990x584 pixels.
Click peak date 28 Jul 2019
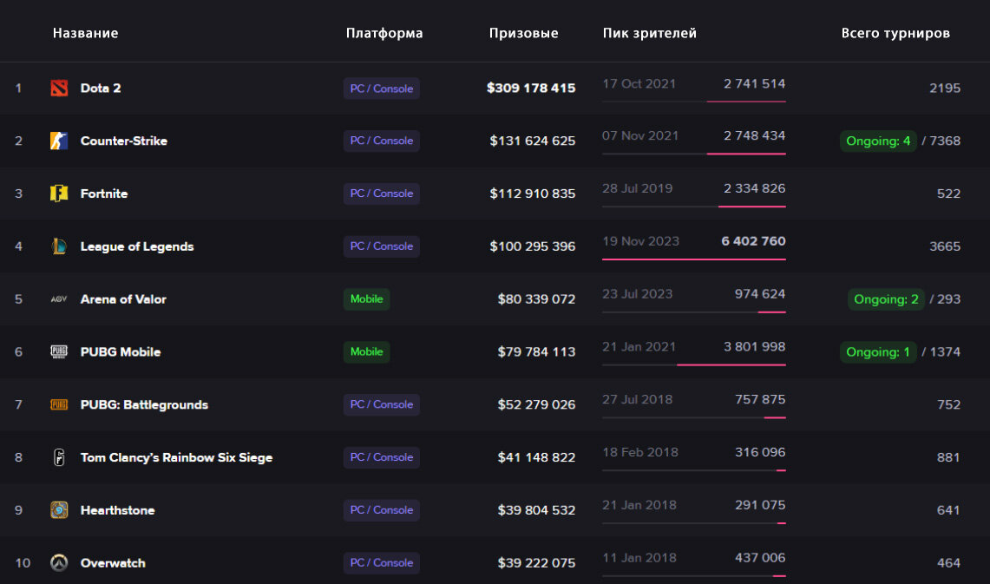point(637,188)
